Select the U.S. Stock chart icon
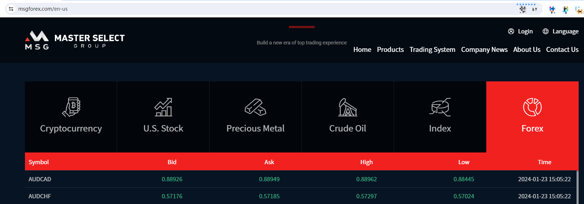This screenshot has height=204, width=584. click(x=163, y=107)
